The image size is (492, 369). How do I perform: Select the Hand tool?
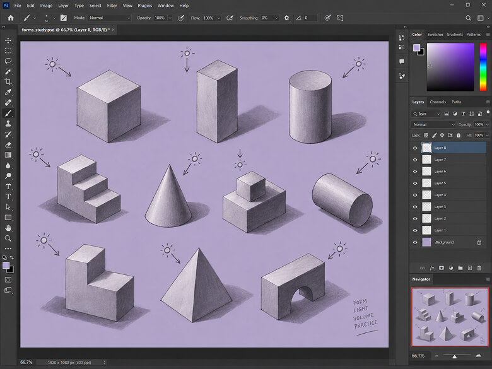[x=8, y=228]
